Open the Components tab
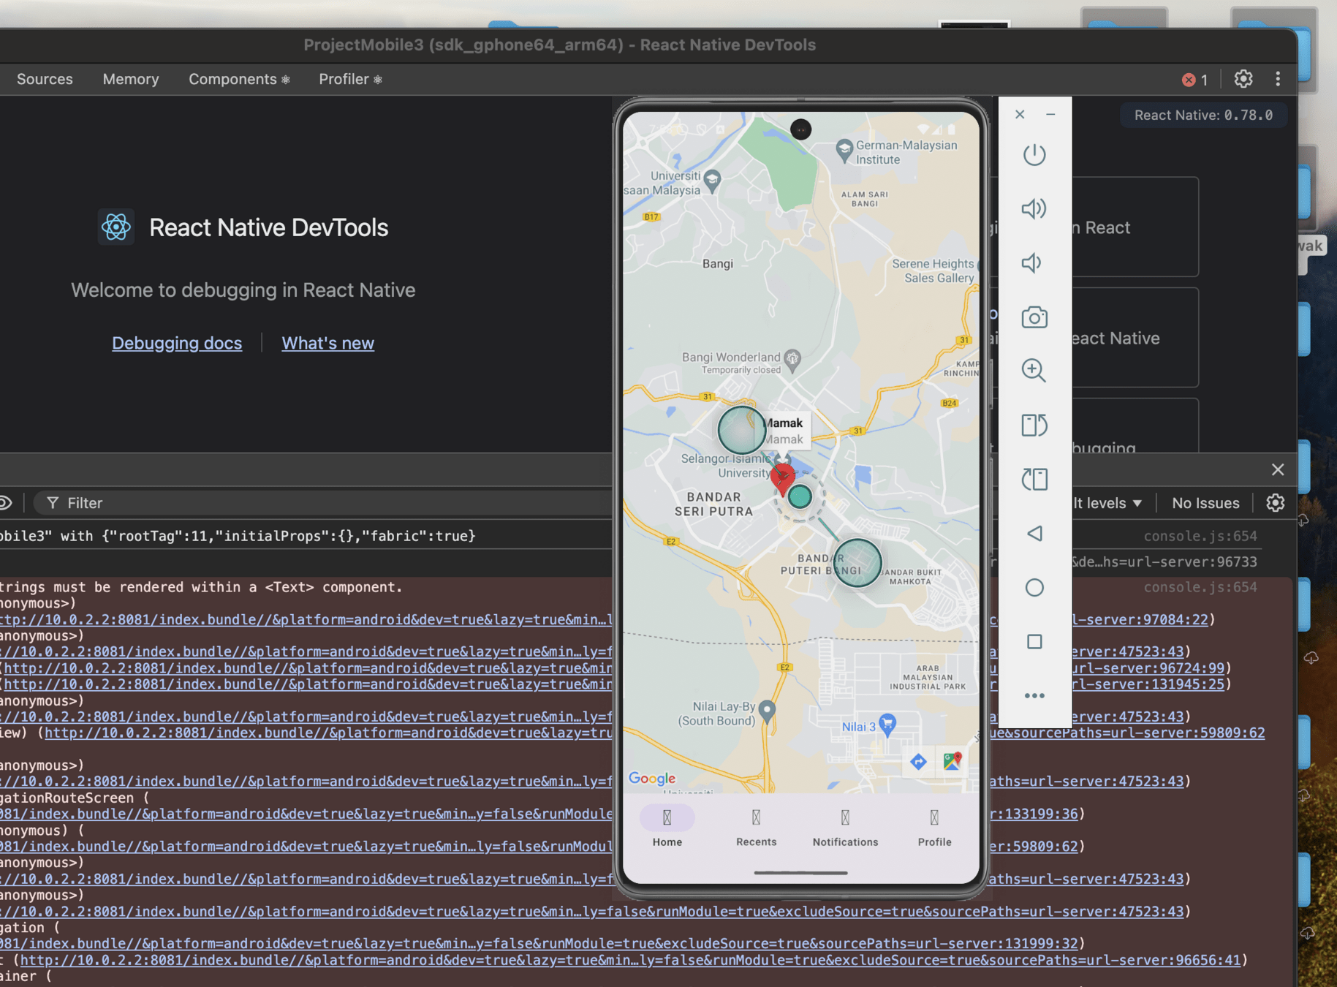 click(239, 79)
